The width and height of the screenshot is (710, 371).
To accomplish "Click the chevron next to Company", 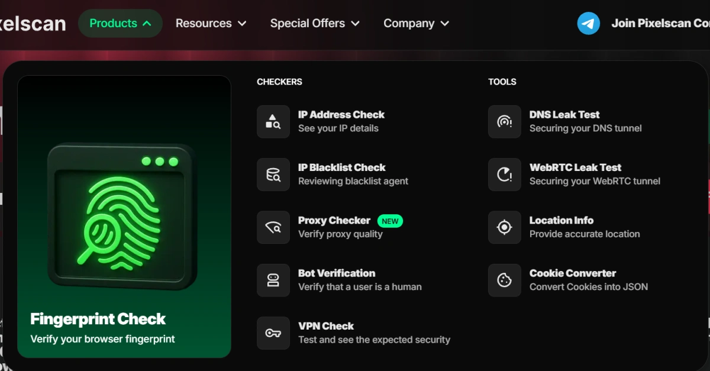I will tap(444, 24).
